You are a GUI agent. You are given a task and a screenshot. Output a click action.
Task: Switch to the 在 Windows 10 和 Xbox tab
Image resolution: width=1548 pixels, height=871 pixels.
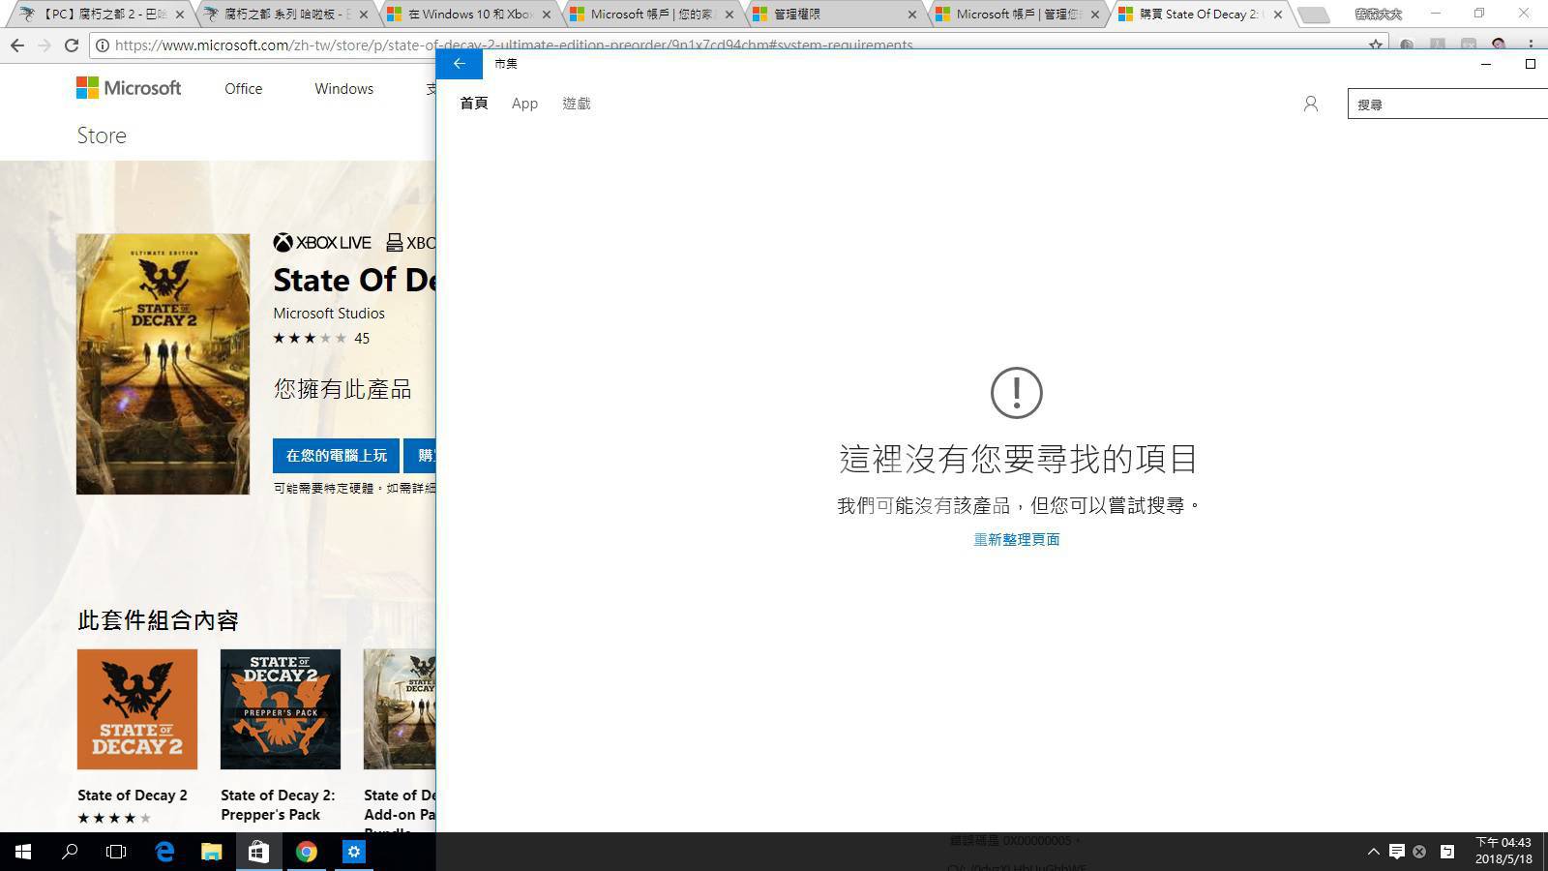[x=469, y=15]
